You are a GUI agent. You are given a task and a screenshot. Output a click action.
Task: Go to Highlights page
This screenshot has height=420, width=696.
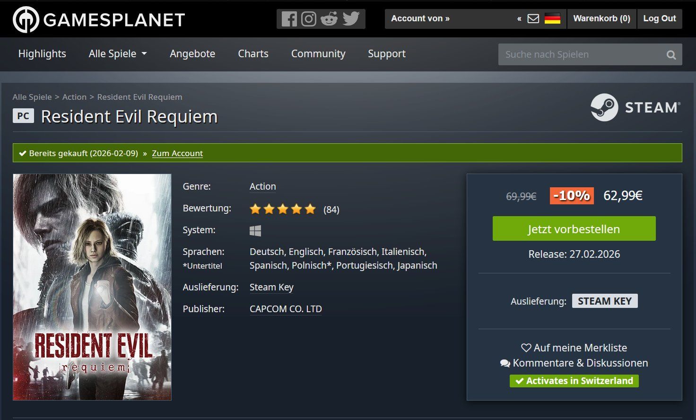[42, 54]
